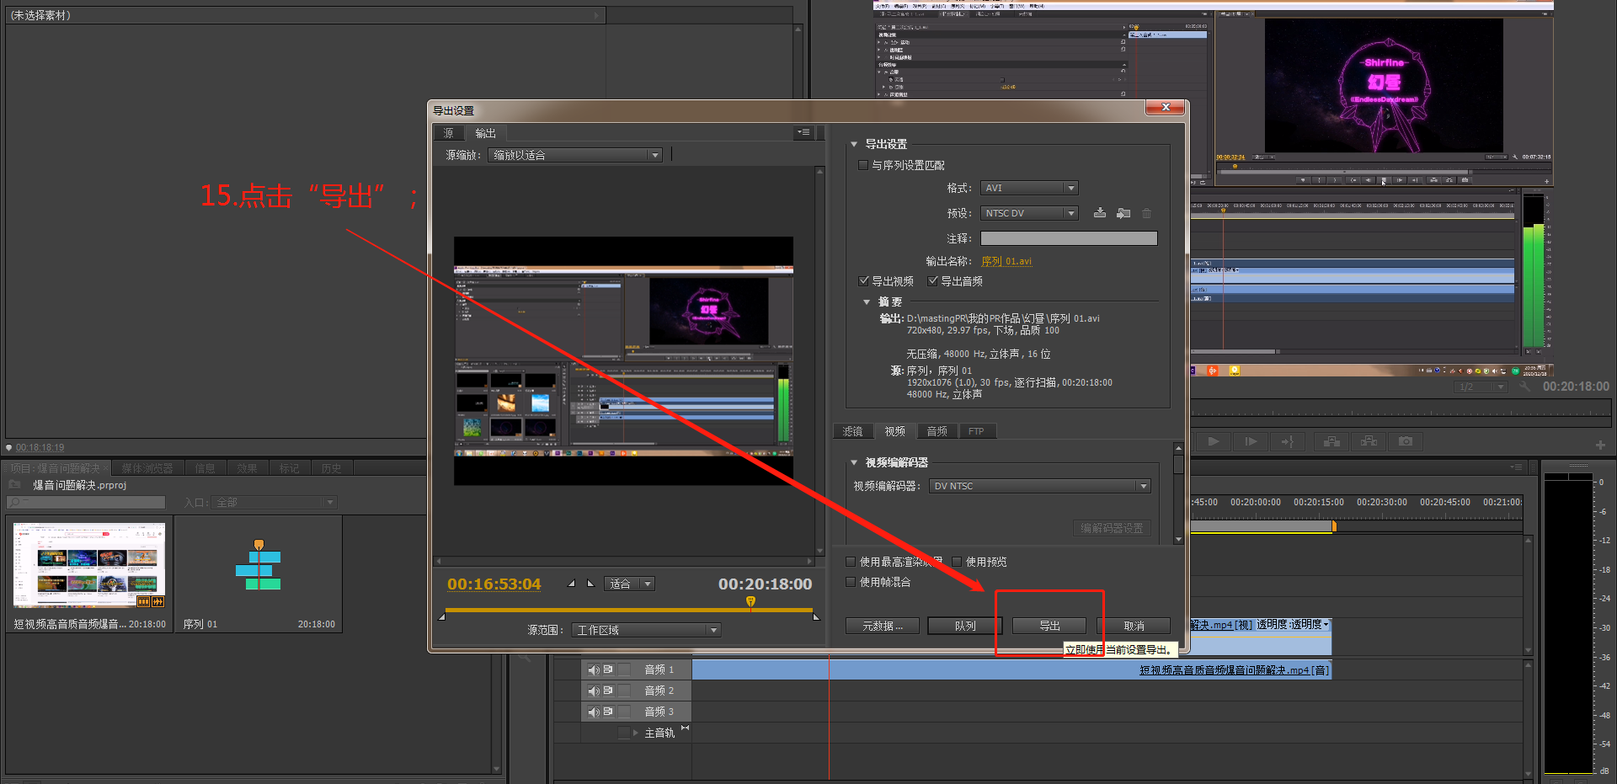
Task: Open 源范围 工作区域 dropdown
Action: click(x=646, y=630)
